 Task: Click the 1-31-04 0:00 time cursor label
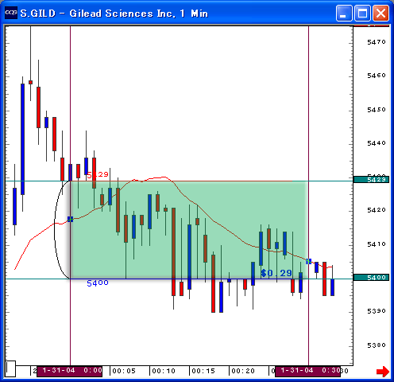tap(69, 371)
